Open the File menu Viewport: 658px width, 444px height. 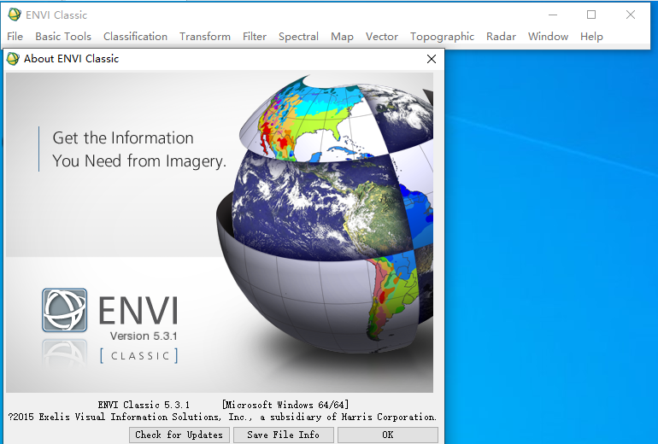click(15, 37)
